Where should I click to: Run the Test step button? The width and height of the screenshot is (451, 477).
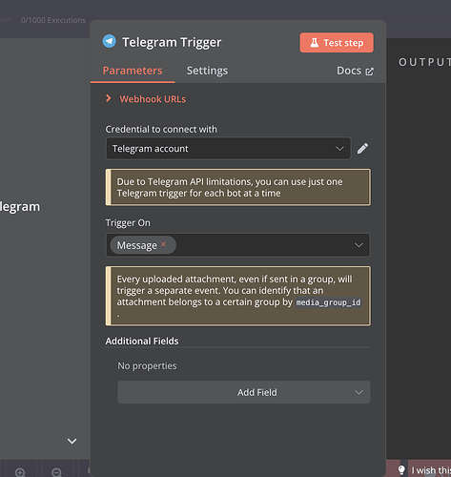(x=337, y=43)
